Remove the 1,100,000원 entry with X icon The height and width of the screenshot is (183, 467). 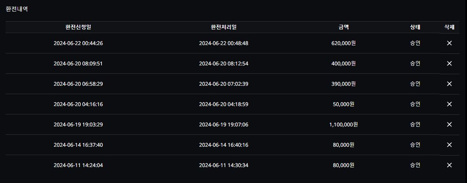(449, 124)
